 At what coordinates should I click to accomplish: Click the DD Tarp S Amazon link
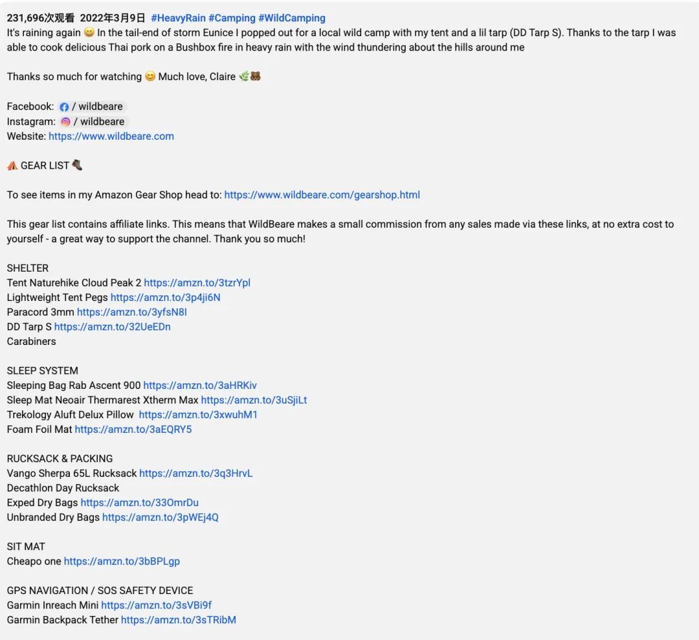click(112, 327)
